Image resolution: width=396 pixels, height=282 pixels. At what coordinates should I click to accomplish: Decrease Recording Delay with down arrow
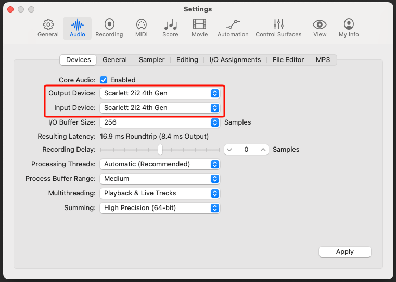229,150
